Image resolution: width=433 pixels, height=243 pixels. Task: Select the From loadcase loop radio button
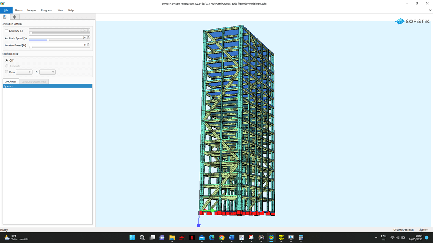tap(7, 72)
